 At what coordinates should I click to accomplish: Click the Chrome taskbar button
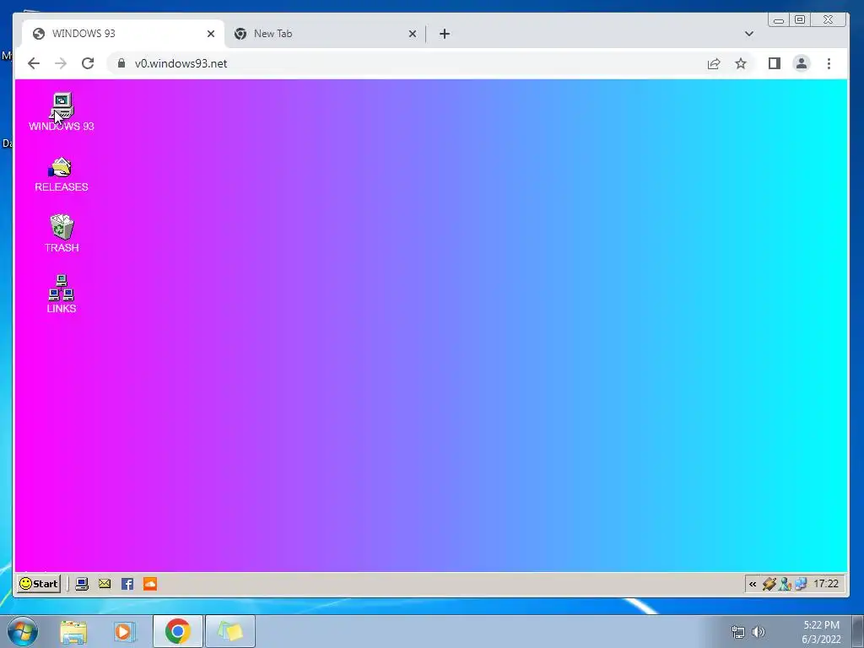(x=177, y=631)
